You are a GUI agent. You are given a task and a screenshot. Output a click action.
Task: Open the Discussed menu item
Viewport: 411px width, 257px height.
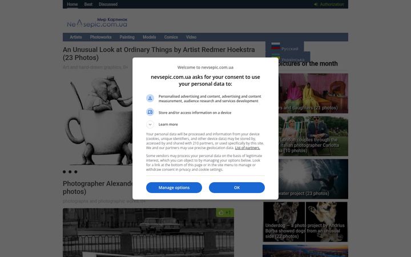[108, 4]
